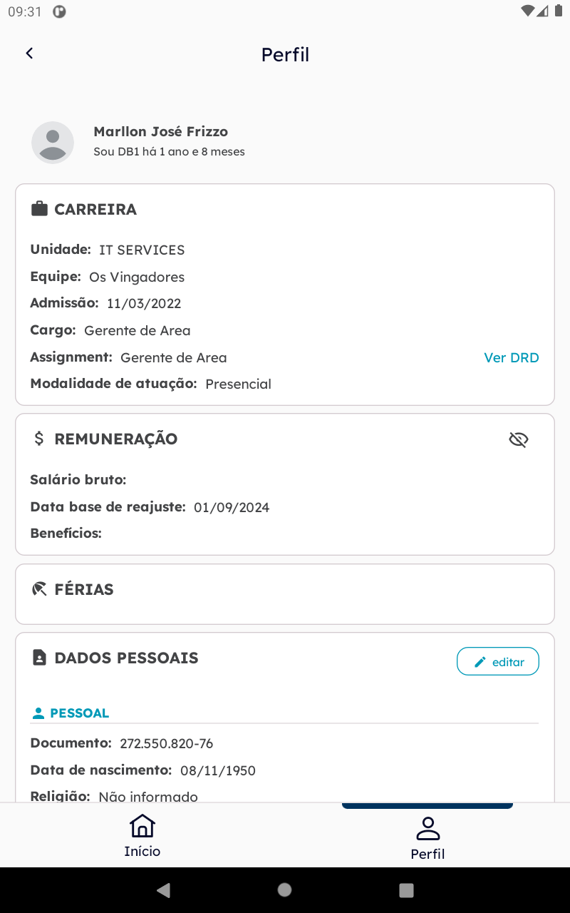
Task: Open the profile avatar picture
Action: click(x=53, y=143)
